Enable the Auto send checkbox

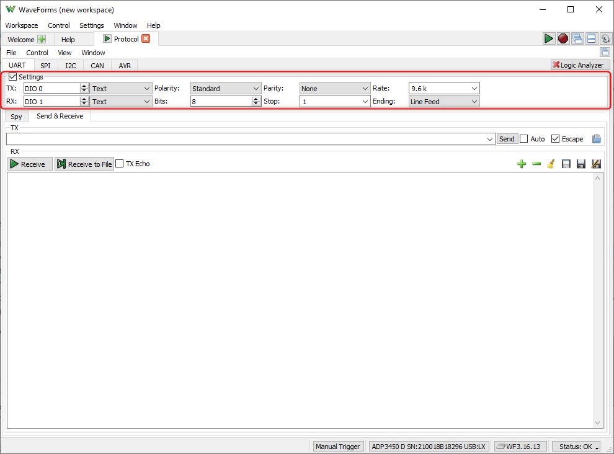(x=524, y=139)
